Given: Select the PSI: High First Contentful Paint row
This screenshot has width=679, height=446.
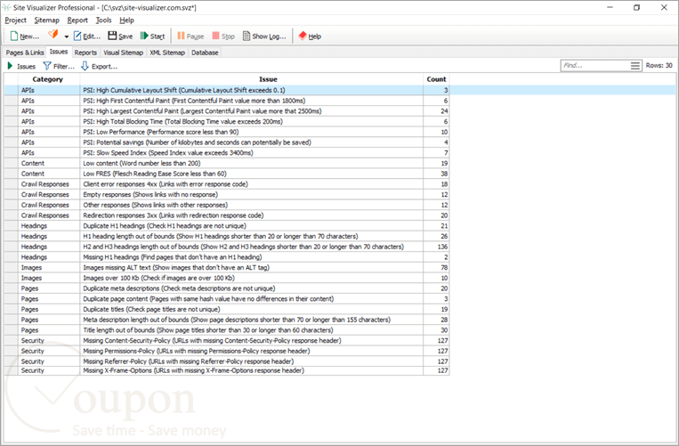Looking at the screenshot, I should point(227,101).
